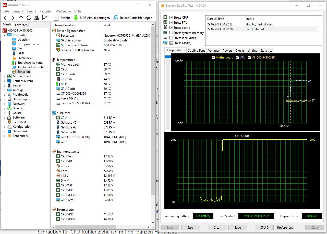Viewport: 327px width, 234px height.
Task: Click the Clear button
Action: (217, 228)
